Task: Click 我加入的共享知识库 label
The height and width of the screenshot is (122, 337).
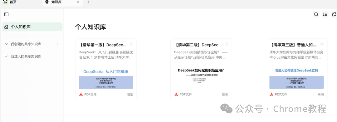Action: click(26, 56)
